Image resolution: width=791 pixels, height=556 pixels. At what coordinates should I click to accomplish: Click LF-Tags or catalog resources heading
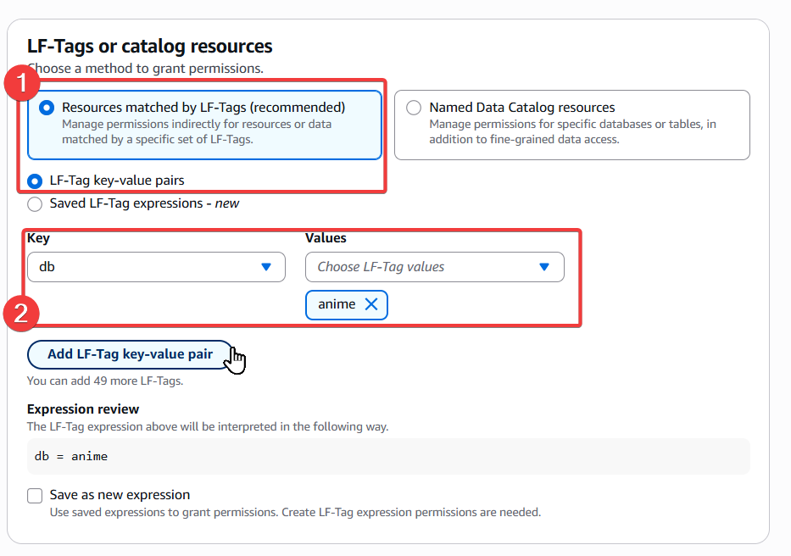point(149,47)
